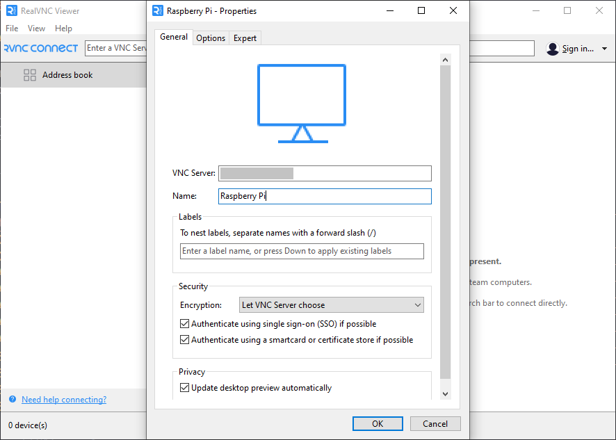Confirm with the OK button
The width and height of the screenshot is (616, 440).
(x=378, y=423)
